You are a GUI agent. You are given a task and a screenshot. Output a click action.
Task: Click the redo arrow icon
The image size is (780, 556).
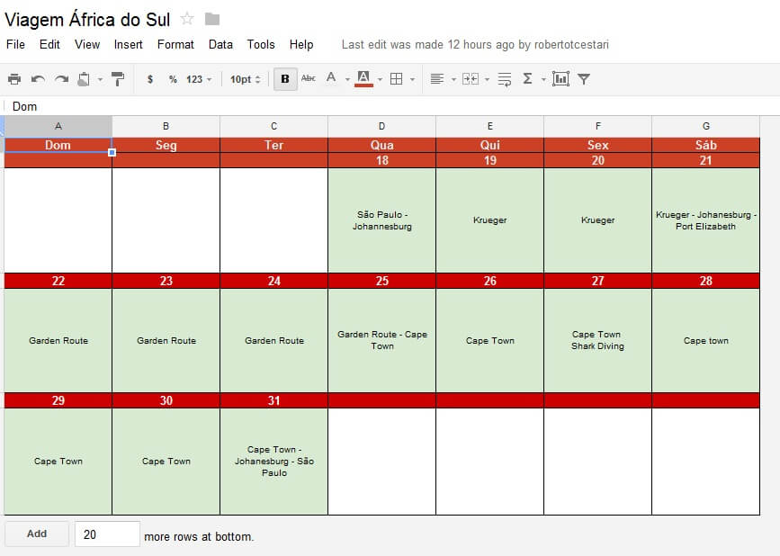click(62, 79)
